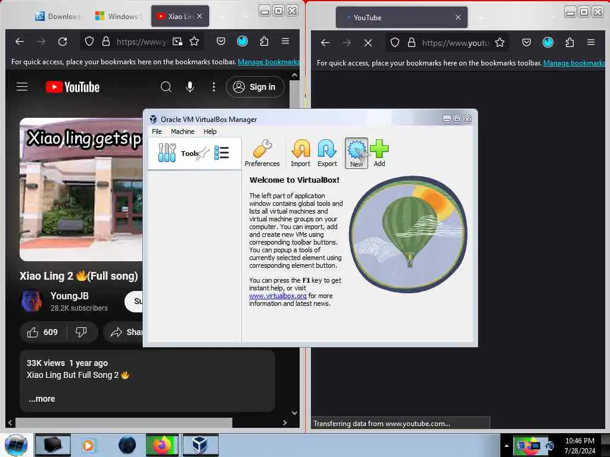Click the vertical scrollbar down arrow, left browser
Viewport: 610px width, 457px height.
294,413
